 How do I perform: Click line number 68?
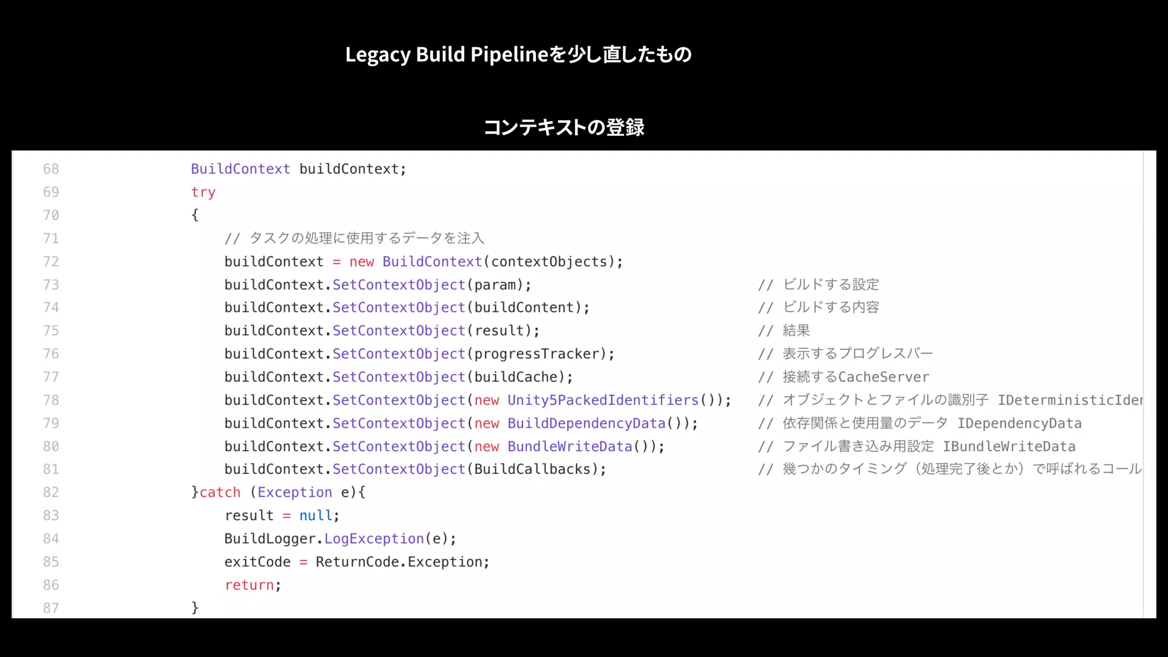point(51,169)
